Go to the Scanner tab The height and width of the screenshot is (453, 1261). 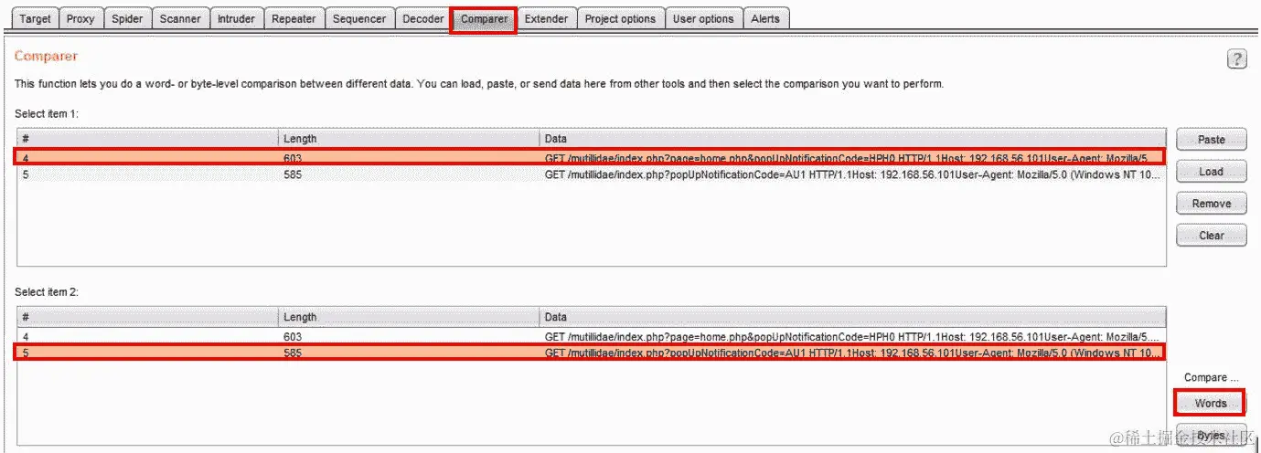[180, 18]
